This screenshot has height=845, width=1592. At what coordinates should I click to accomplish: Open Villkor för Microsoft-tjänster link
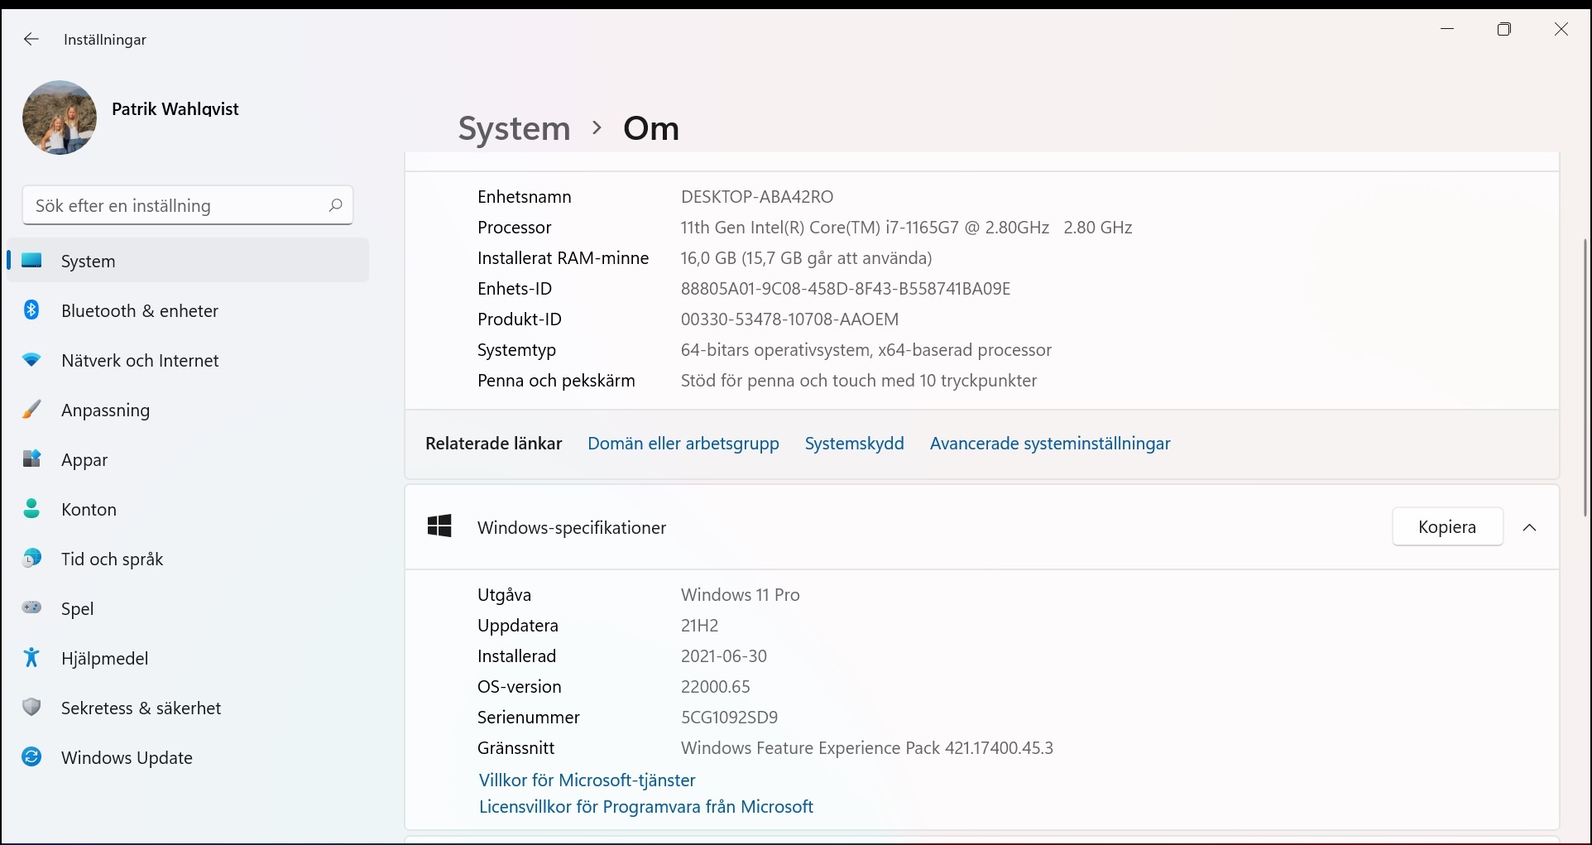click(587, 780)
